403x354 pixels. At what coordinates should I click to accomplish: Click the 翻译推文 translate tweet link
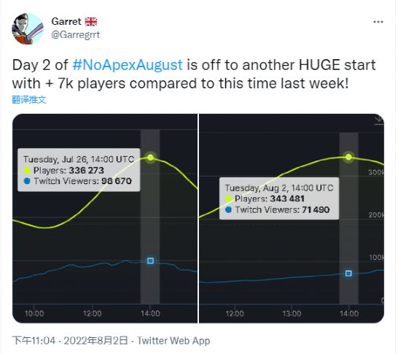(x=29, y=100)
